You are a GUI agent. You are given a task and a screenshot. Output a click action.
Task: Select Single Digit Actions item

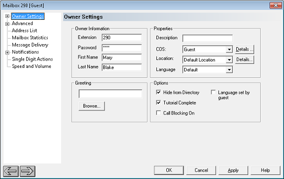(x=32, y=59)
